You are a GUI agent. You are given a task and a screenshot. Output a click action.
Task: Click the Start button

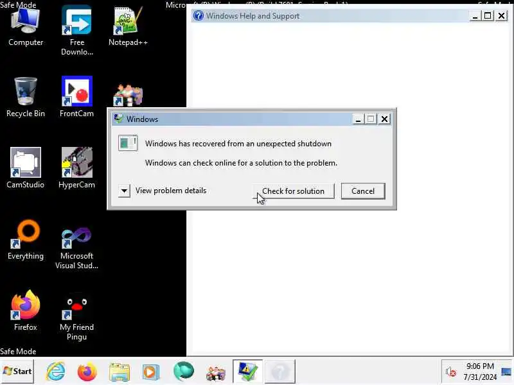(17, 372)
